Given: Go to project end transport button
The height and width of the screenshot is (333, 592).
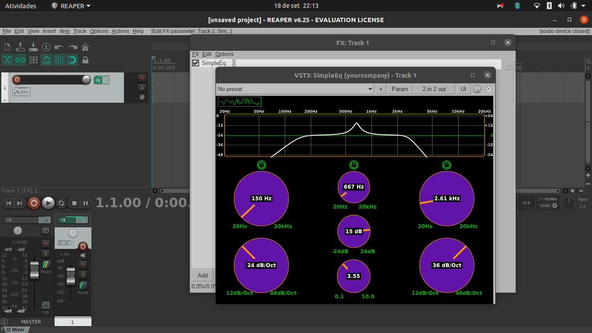Looking at the screenshot, I should pyautogui.click(x=20, y=203).
